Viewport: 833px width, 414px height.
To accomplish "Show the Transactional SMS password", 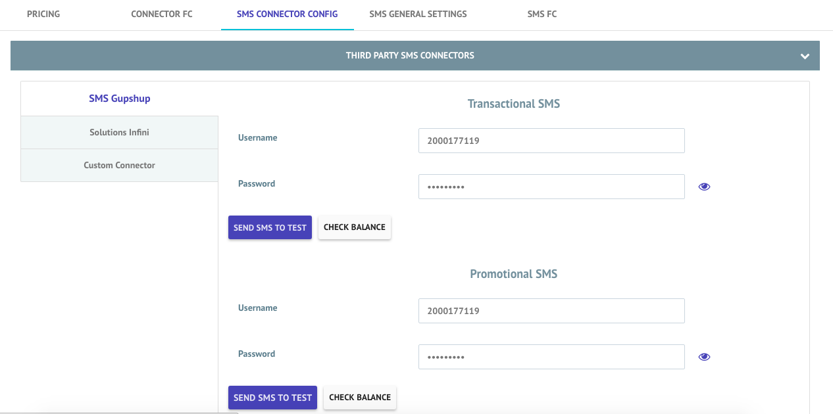I will (x=704, y=187).
